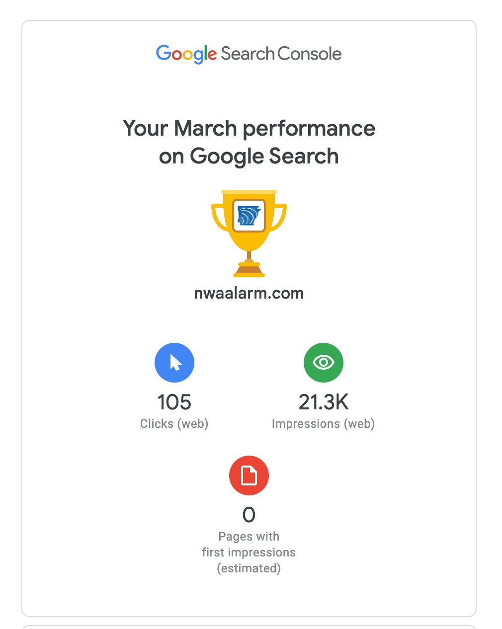Image resolution: width=502 pixels, height=629 pixels.
Task: Open the nwaalarm.com site name
Action: coord(249,293)
